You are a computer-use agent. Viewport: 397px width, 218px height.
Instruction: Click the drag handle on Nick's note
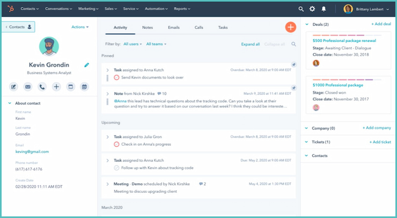(x=108, y=102)
